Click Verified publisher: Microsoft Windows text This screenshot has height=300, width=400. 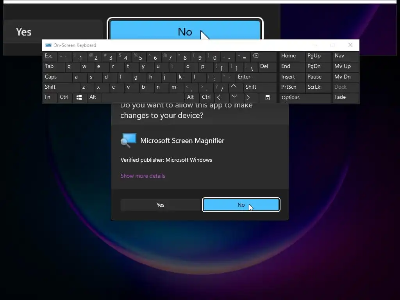[x=166, y=160]
